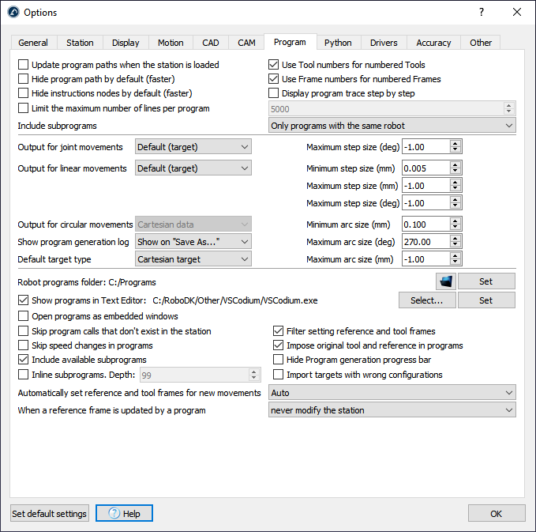Click Select... button for text editor
The image size is (536, 532).
coord(426,300)
